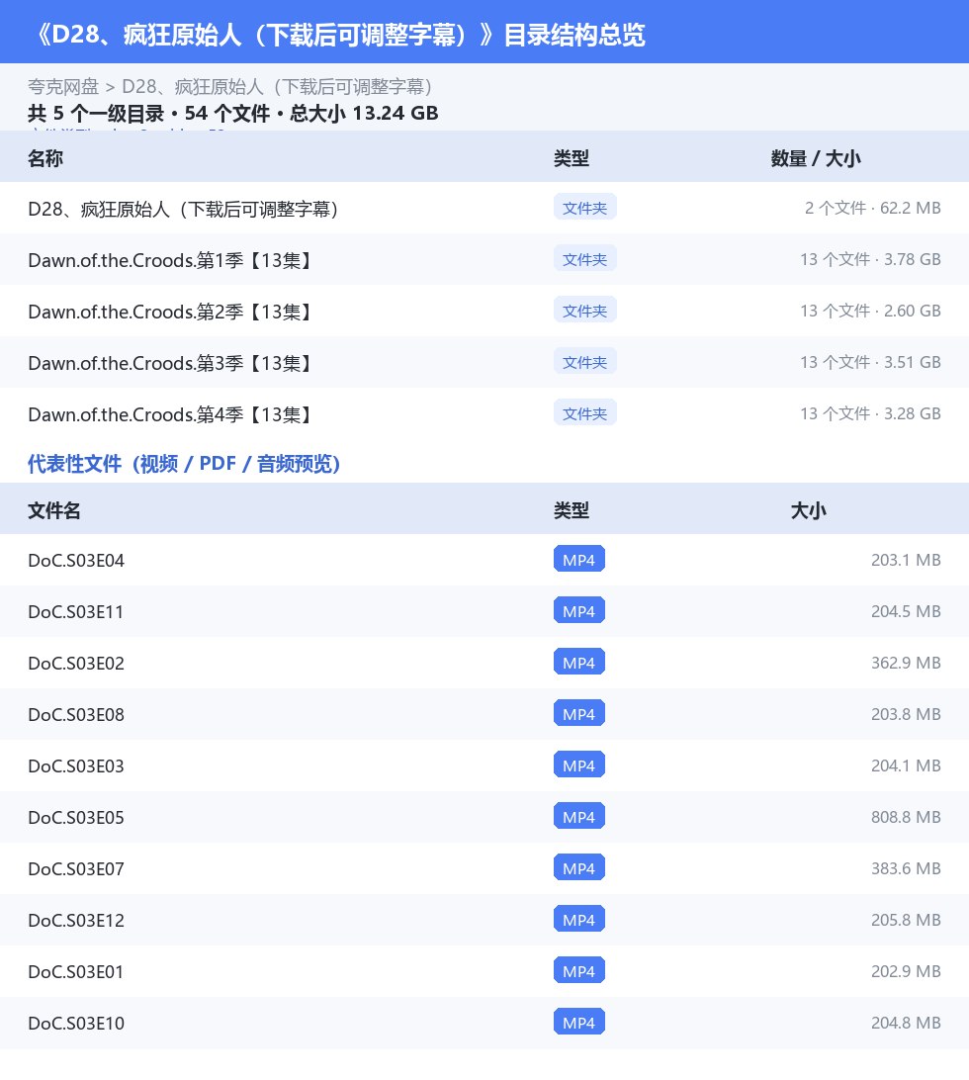Click 文件夹 badge in the D28 row
Viewport: 969px width, 1080px height.
(x=584, y=208)
